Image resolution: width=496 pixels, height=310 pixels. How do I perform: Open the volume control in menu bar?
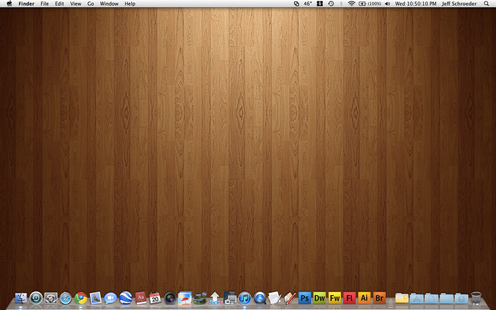tap(387, 3)
